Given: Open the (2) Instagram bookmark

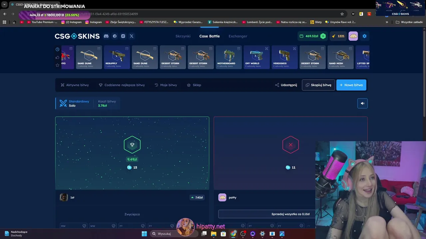Looking at the screenshot, I should coord(71,22).
